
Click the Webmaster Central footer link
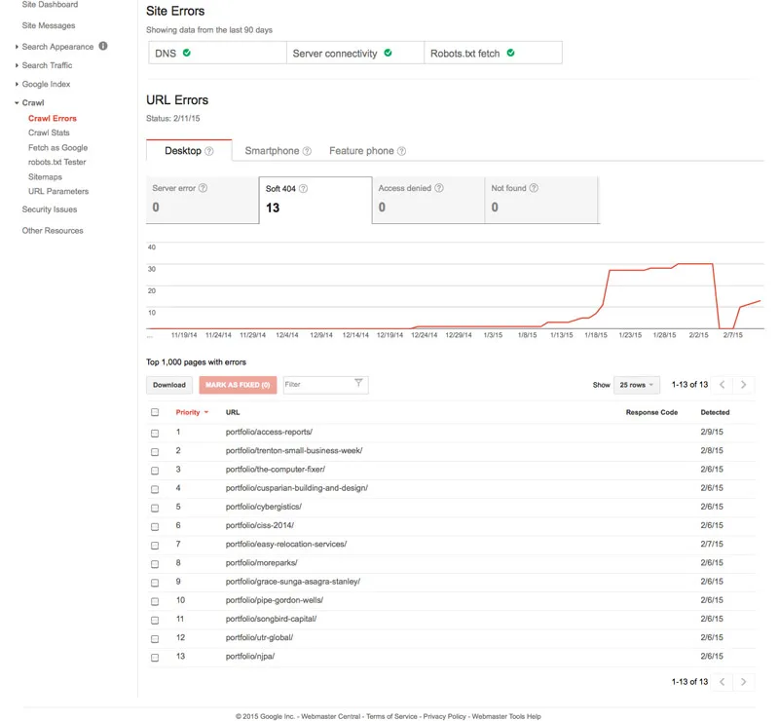tap(330, 716)
